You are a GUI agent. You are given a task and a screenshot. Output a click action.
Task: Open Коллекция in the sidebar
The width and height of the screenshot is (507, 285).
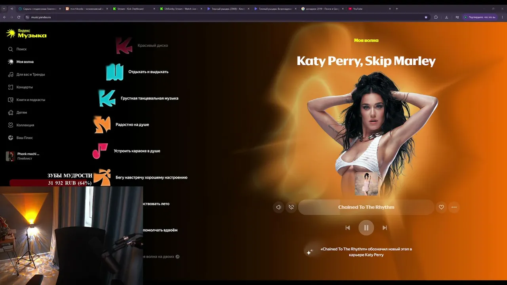(21, 125)
